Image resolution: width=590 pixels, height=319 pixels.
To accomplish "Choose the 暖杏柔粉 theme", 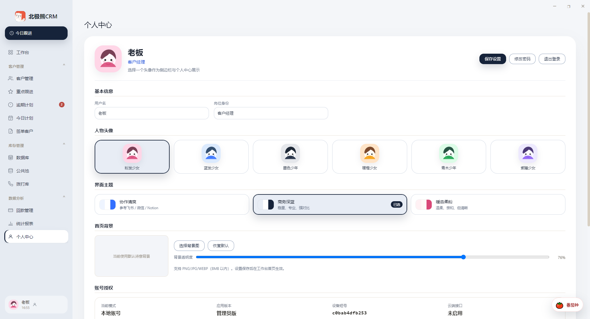I will coord(488,205).
